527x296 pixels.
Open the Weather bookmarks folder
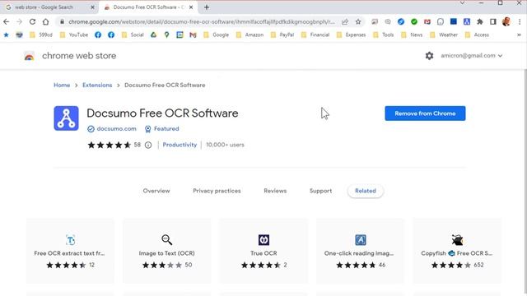(x=444, y=35)
